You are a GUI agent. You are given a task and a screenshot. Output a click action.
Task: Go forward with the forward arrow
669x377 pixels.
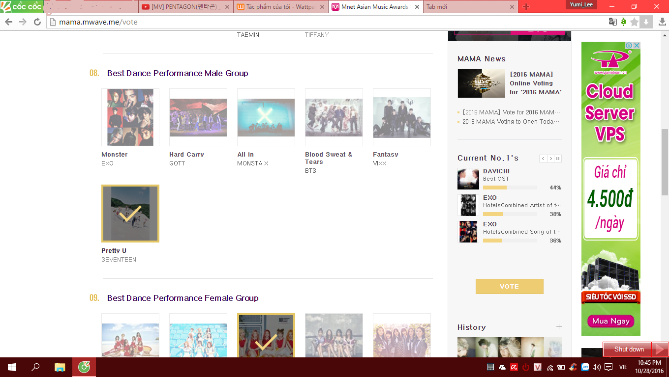tap(23, 22)
